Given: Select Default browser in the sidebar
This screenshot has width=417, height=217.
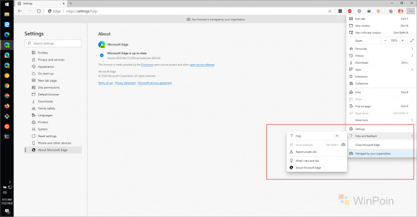Looking at the screenshot, I should (x=54, y=94).
